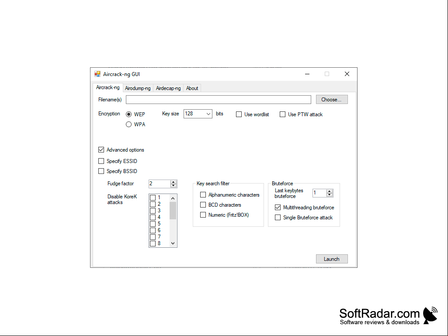Uncheck Multithreading bruteforce option

[278, 208]
